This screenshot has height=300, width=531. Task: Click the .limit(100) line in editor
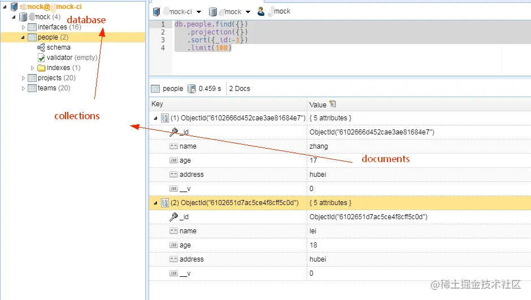click(x=209, y=48)
